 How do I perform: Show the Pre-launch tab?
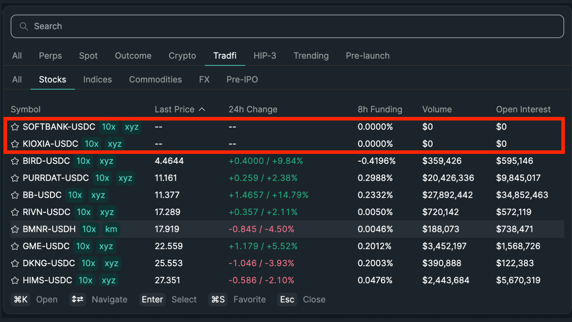[x=368, y=56]
